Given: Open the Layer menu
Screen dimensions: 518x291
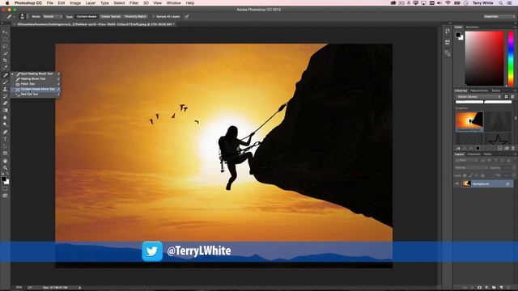Looking at the screenshot, I should (x=91, y=3).
